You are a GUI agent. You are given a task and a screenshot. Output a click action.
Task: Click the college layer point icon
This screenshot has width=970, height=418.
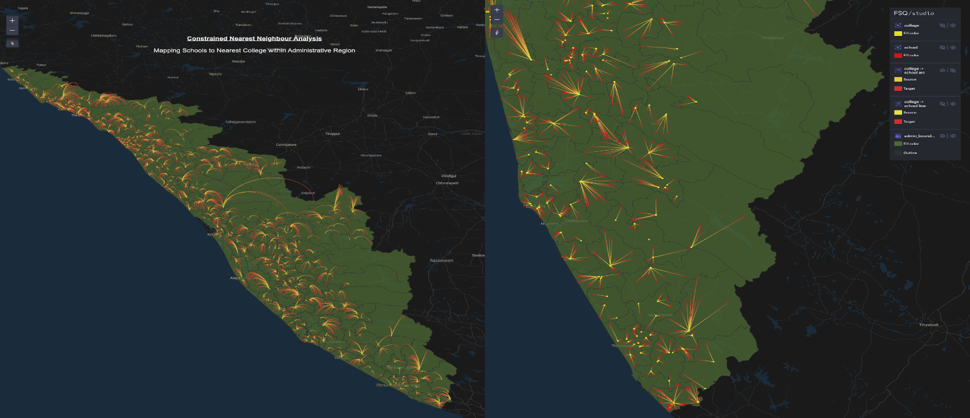(x=898, y=25)
